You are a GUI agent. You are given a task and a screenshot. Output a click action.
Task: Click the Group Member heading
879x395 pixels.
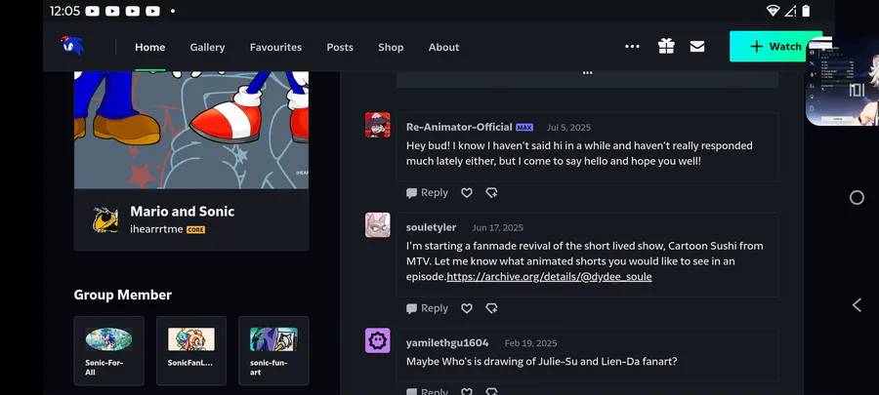pos(123,295)
